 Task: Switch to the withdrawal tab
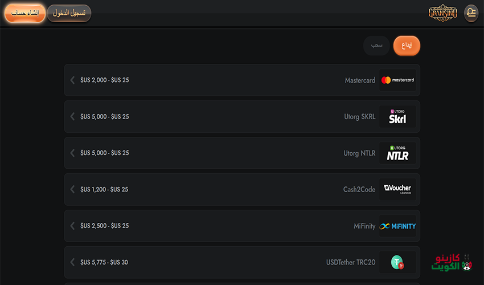click(x=376, y=46)
